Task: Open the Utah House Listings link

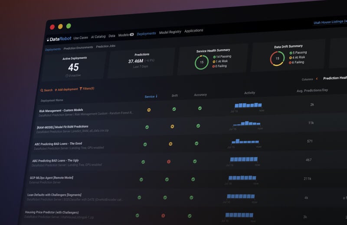Action: pyautogui.click(x=330, y=22)
